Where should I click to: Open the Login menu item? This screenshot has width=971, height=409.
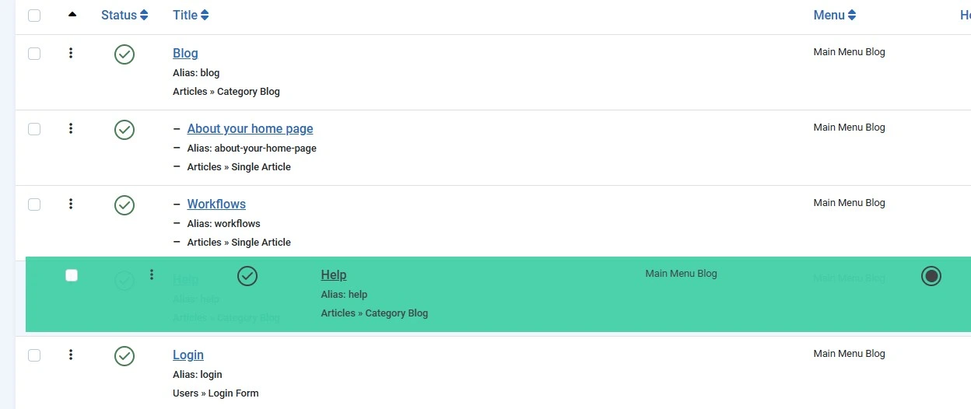[x=188, y=355]
